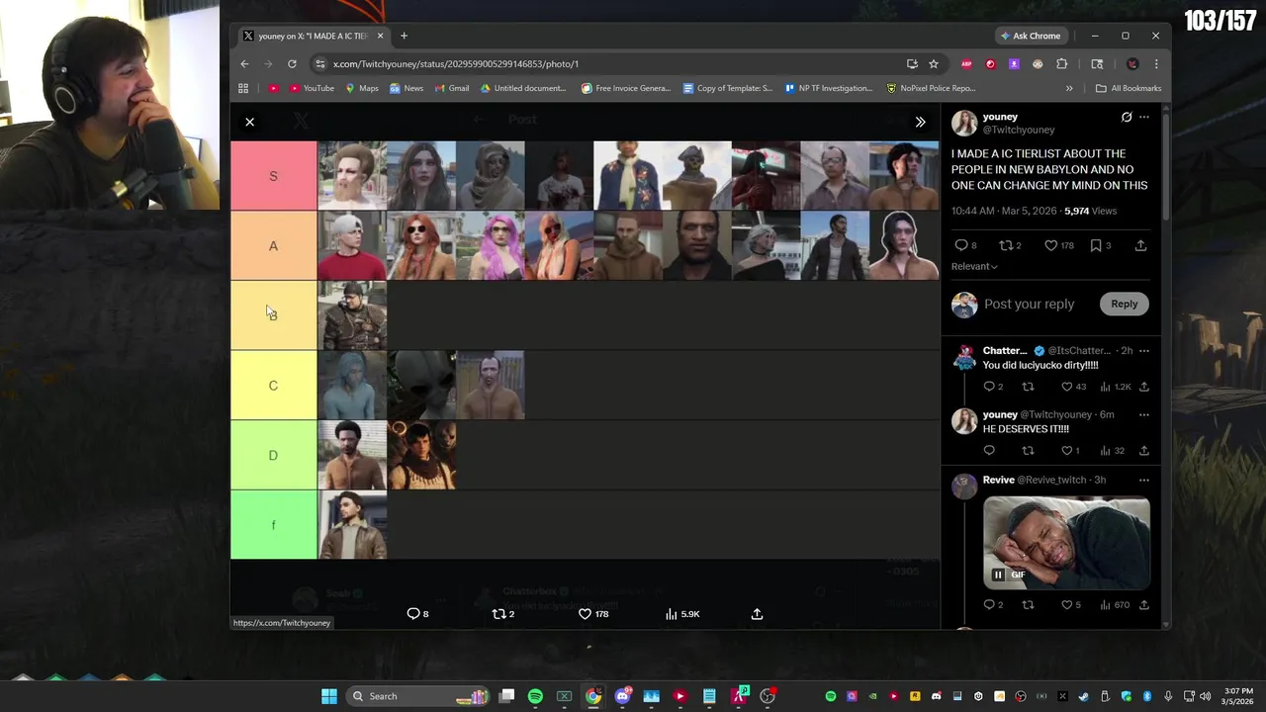Open Windows Start menu
Screen dimensions: 1266x712
[x=328, y=696]
